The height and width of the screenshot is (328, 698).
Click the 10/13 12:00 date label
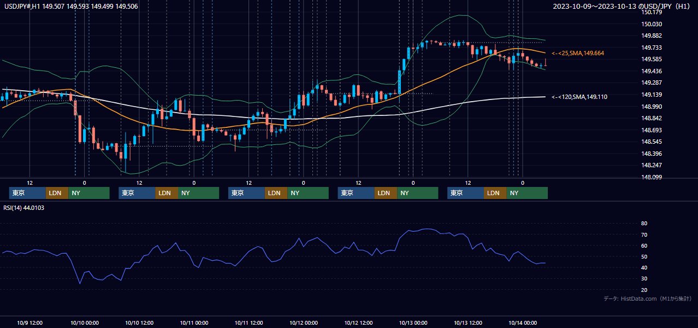[x=468, y=323]
